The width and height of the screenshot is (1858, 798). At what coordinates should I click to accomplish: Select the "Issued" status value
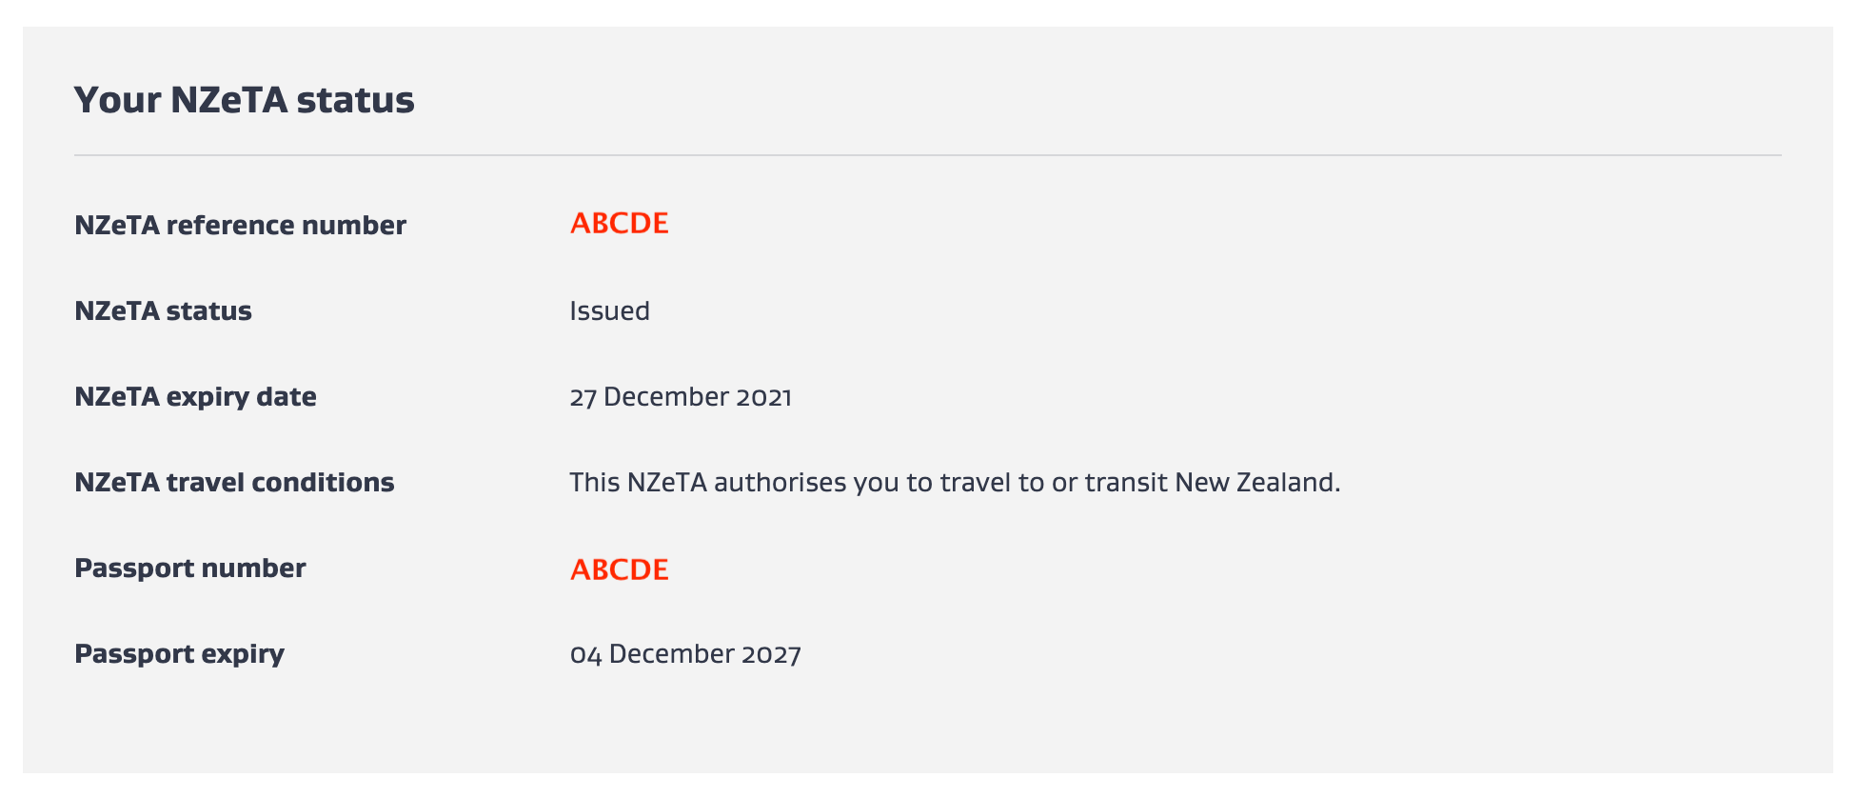(x=609, y=311)
